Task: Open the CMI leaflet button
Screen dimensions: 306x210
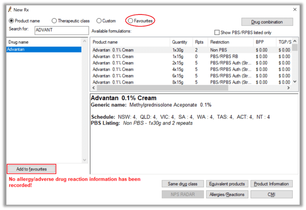Action: tap(271, 194)
